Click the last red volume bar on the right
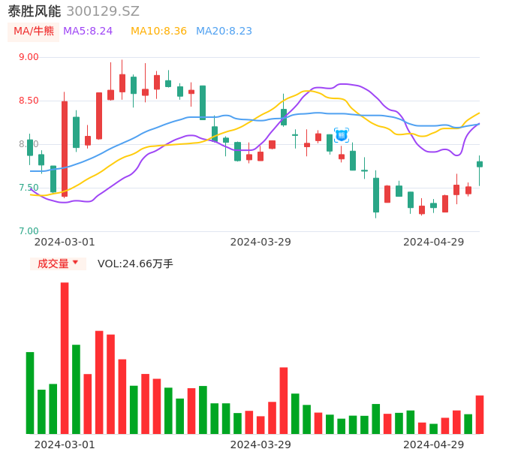Screen dimensions: 515x455 [x=480, y=414]
